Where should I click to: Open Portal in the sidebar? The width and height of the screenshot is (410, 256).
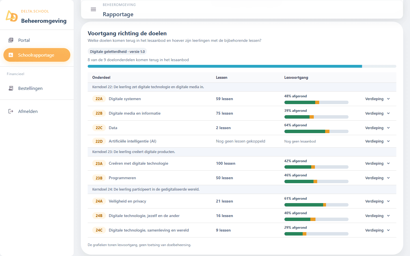pos(37,40)
